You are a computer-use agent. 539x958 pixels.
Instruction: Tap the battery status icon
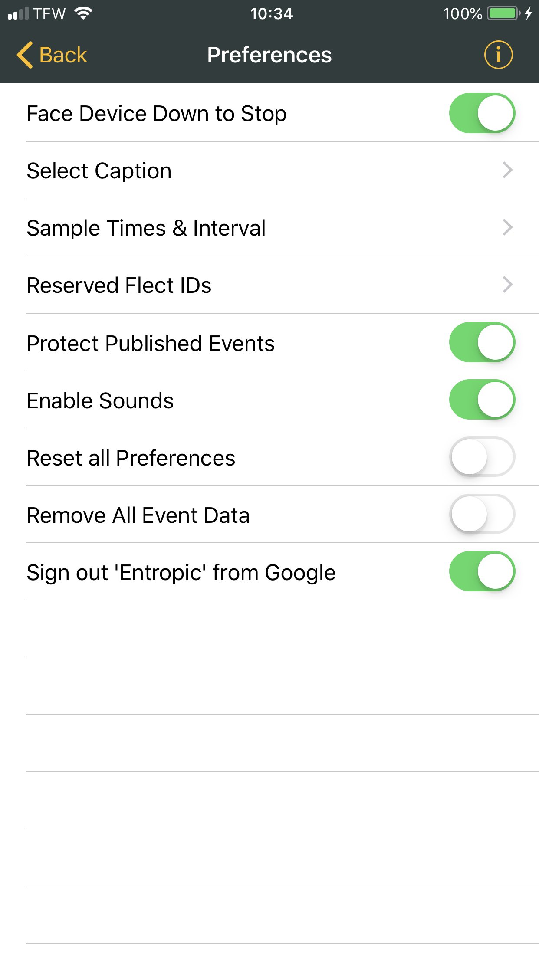pyautogui.click(x=503, y=13)
